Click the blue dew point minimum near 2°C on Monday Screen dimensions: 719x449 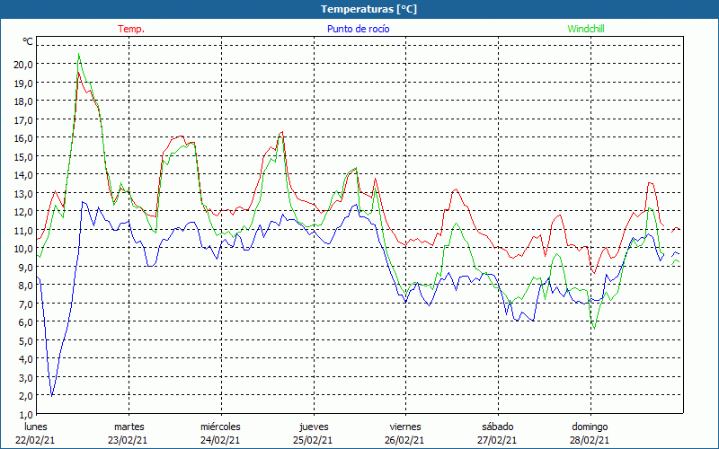tap(52, 396)
